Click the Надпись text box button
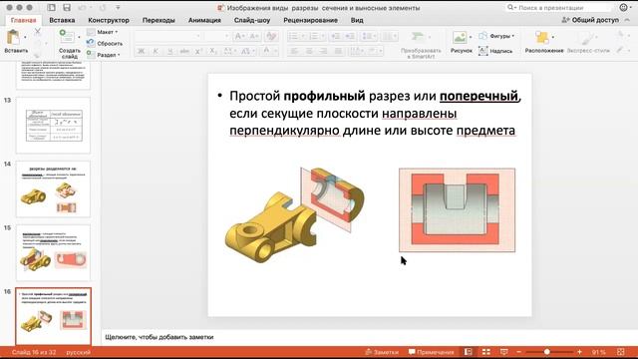Image resolution: width=638 pixels, height=359 pixels. click(x=495, y=51)
